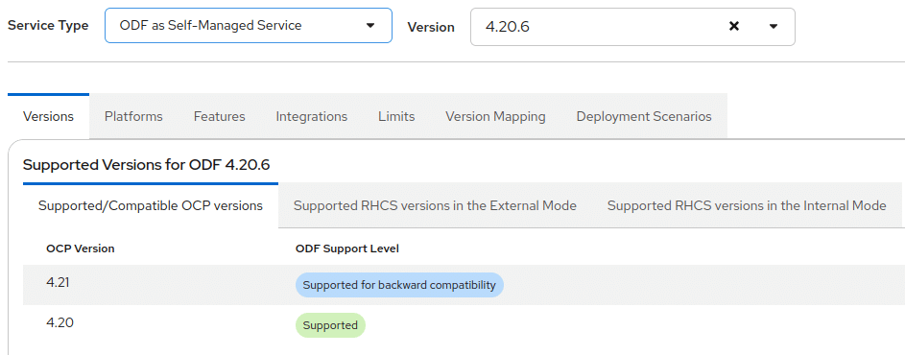Image resolution: width=905 pixels, height=355 pixels.
Task: Click the green Supported badge
Action: coord(330,325)
